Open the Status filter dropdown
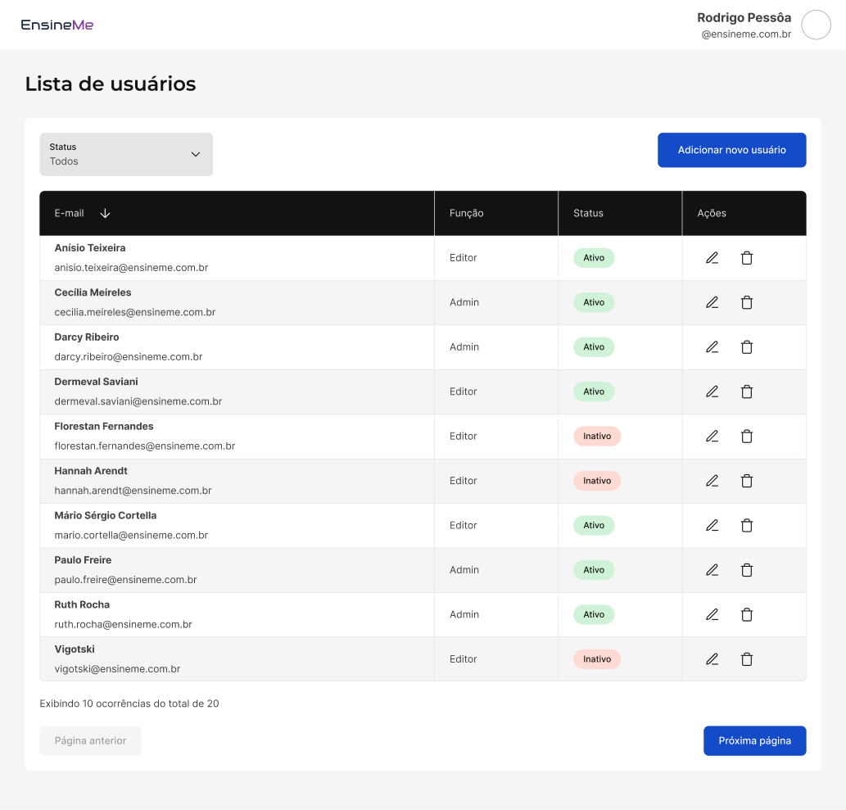 [126, 154]
